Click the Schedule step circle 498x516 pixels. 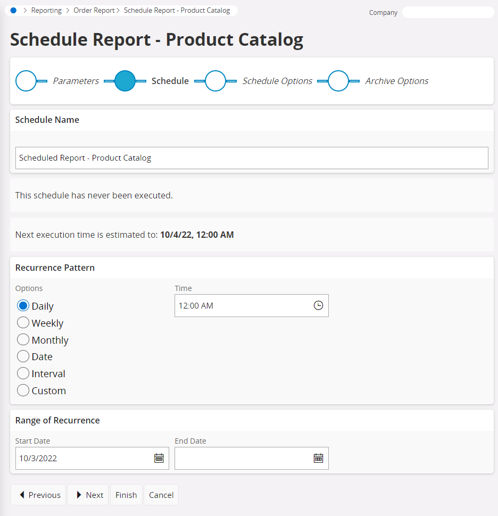point(125,80)
